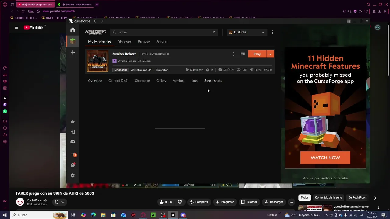390x219 pixels.
Task: Open the Overview tab of Avalon Reborn
Action: pyautogui.click(x=95, y=81)
